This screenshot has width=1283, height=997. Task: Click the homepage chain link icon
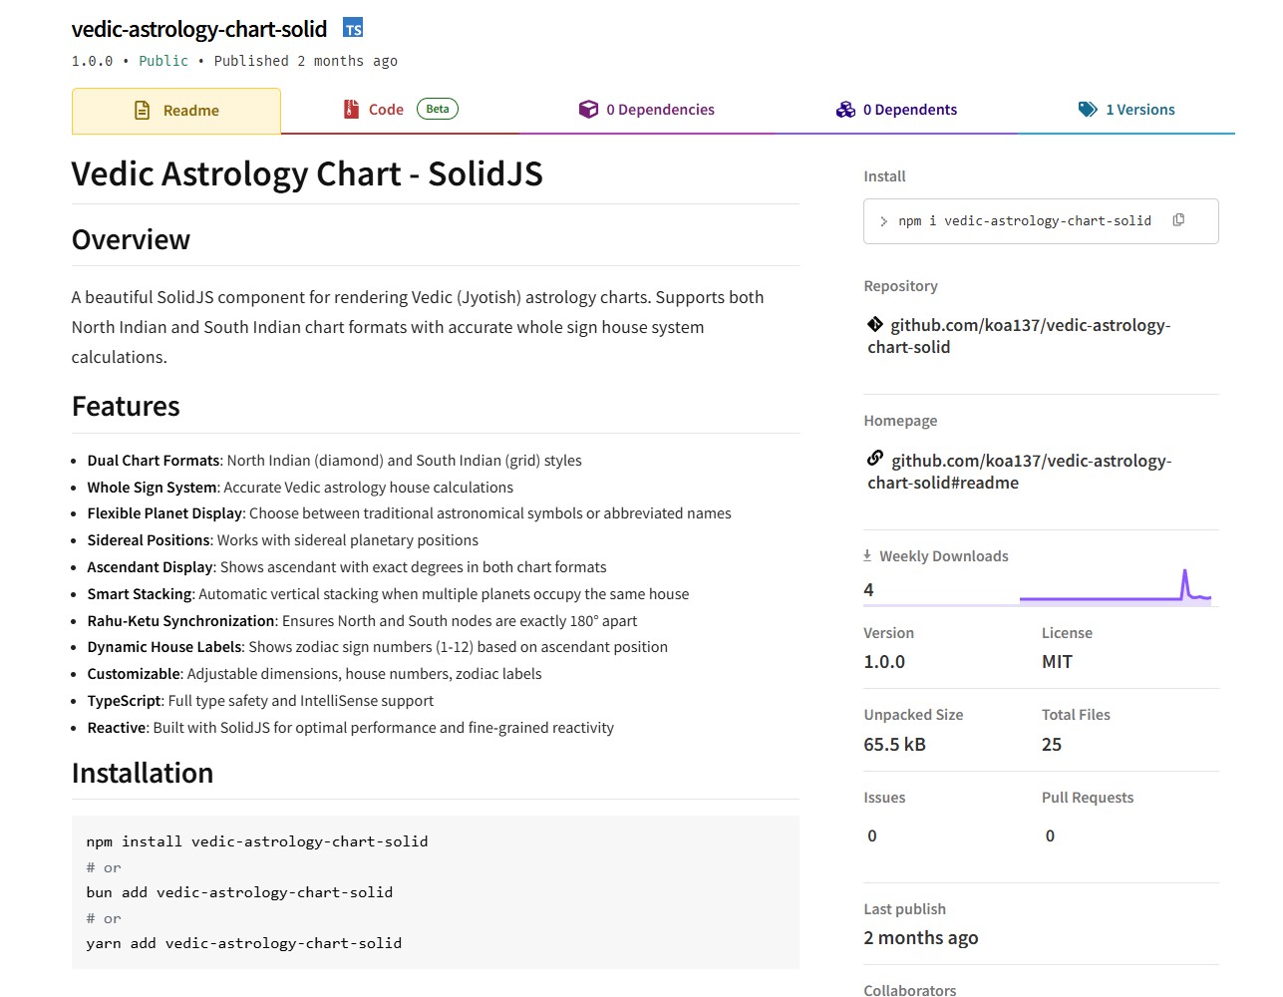pos(875,459)
